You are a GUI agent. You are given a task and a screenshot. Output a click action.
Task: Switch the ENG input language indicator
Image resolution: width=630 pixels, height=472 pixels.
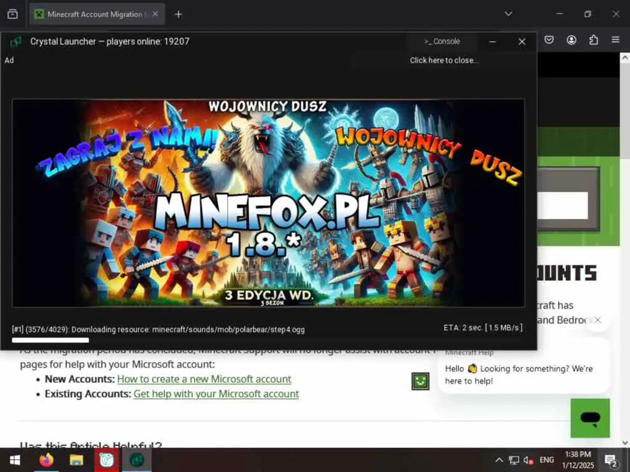point(546,460)
